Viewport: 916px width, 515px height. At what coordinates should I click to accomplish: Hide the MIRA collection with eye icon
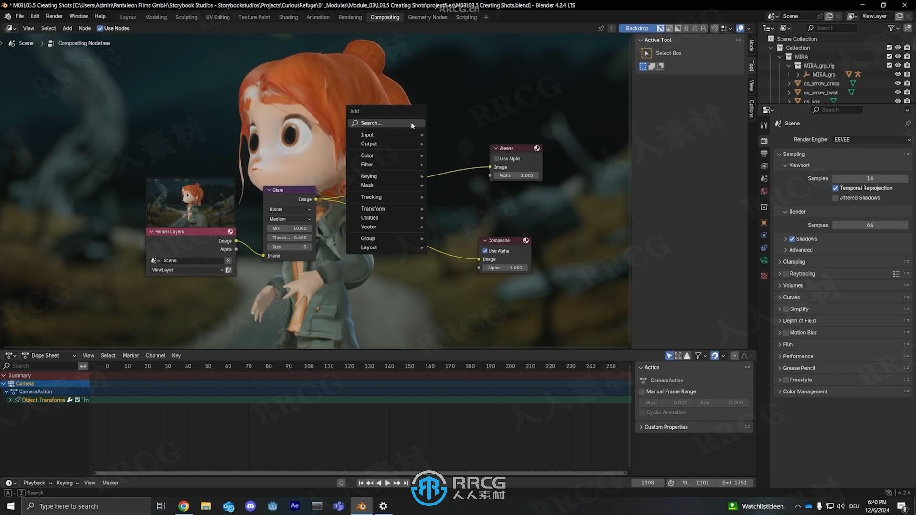[x=898, y=57]
